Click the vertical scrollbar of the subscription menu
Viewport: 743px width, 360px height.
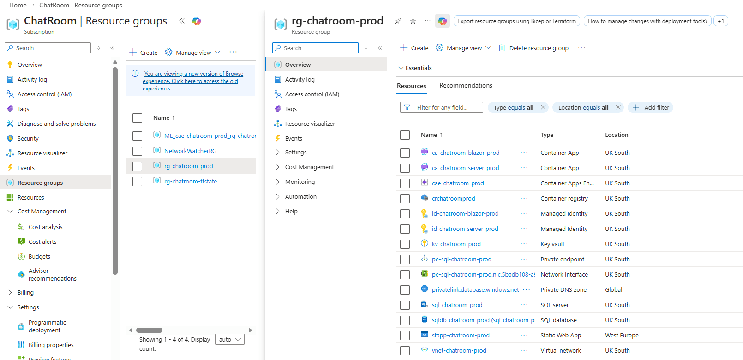click(x=115, y=171)
